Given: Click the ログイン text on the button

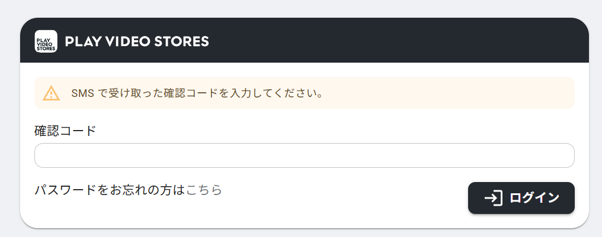Looking at the screenshot, I should [x=534, y=198].
